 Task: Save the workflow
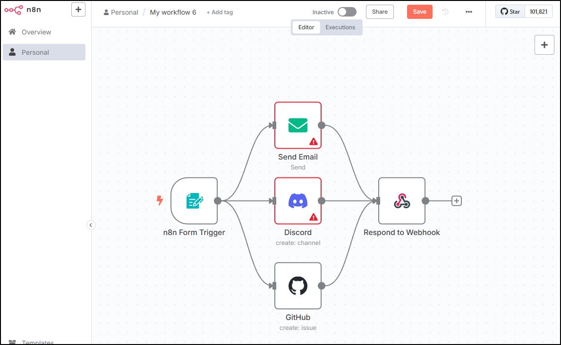420,12
